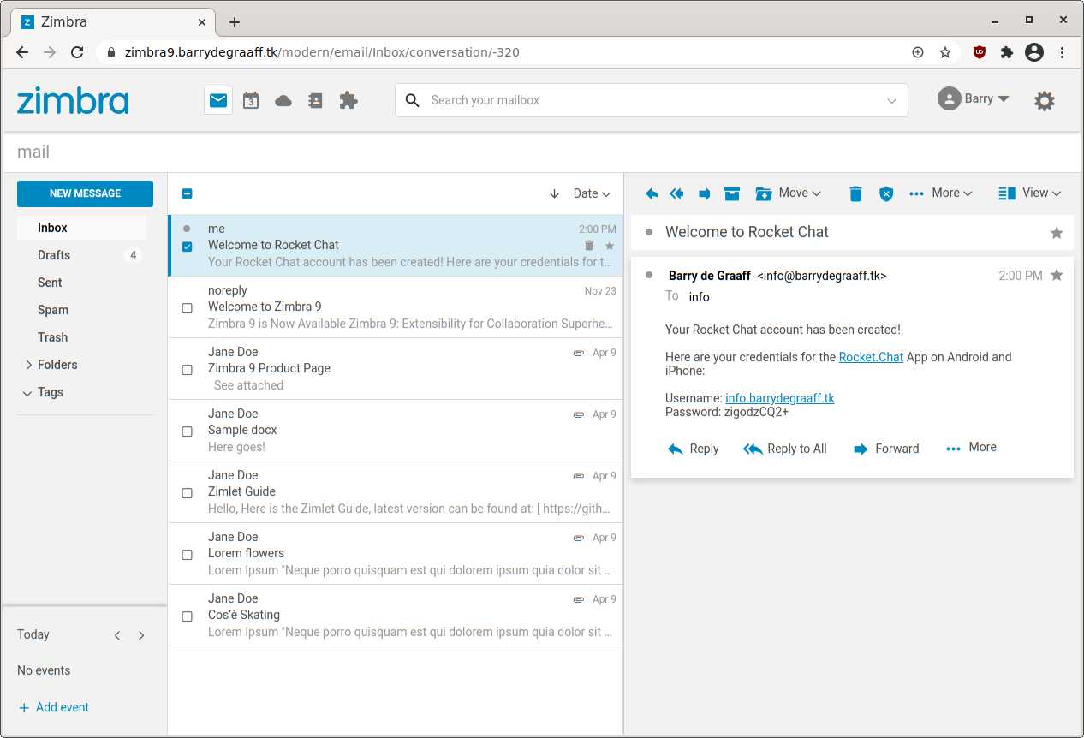Star the Welcome to Rocket Chat conversation header
This screenshot has height=738, width=1084.
pos(1057,233)
